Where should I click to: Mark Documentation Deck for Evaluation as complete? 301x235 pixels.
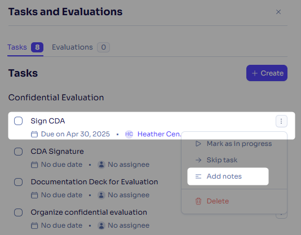coord(18,182)
